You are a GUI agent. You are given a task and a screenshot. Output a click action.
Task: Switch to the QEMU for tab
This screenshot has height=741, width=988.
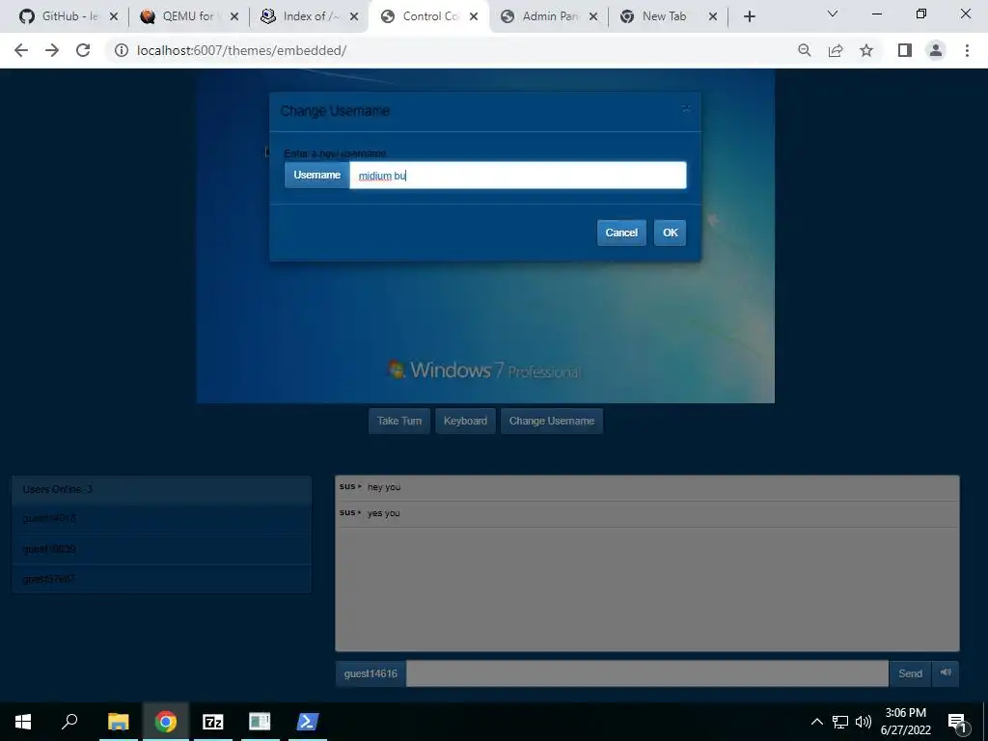point(188,16)
